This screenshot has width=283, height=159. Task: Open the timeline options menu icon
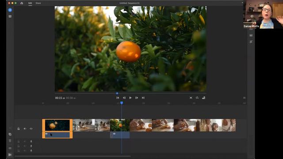click(x=244, y=98)
